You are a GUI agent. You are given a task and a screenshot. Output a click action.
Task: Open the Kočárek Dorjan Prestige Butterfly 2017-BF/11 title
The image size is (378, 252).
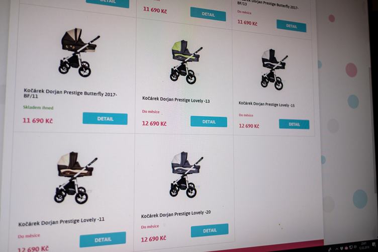(x=70, y=94)
